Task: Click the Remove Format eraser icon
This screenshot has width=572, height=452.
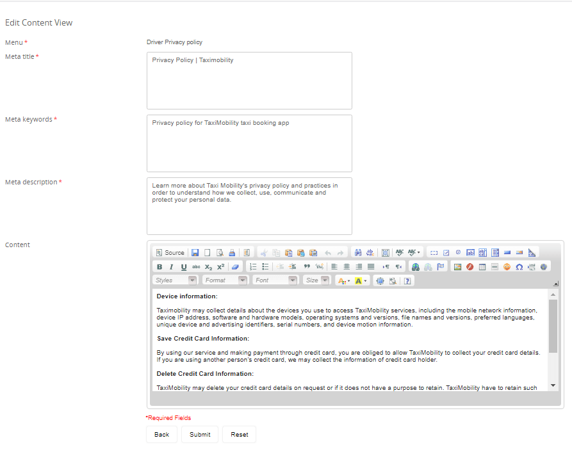Action: coord(235,267)
